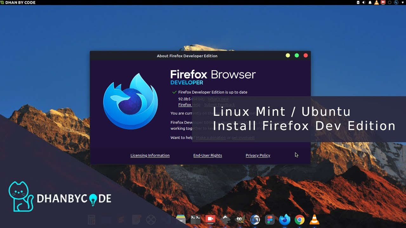Click the 'Firefox Browser' heading text

[x=213, y=74]
